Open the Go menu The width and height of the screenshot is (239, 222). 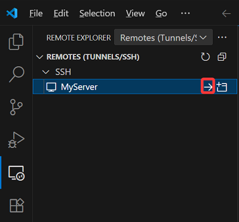click(161, 14)
